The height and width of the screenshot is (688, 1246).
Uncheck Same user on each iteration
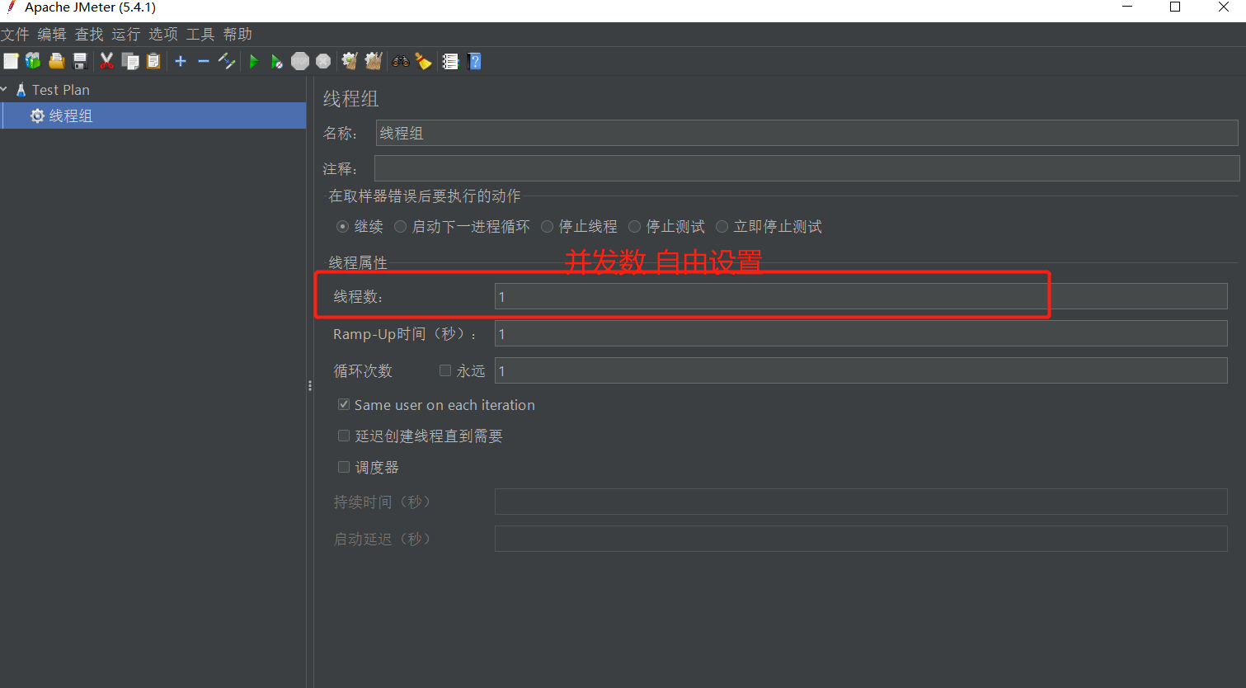344,404
